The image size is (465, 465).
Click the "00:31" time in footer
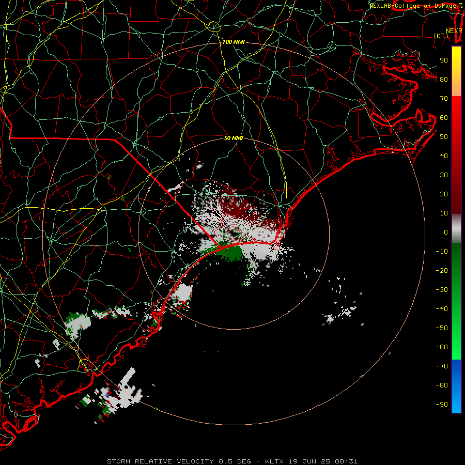346,461
